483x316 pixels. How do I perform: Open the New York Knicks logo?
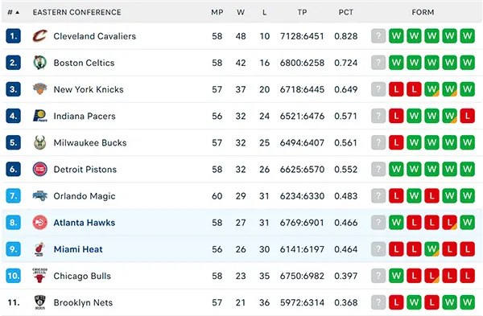(x=39, y=89)
